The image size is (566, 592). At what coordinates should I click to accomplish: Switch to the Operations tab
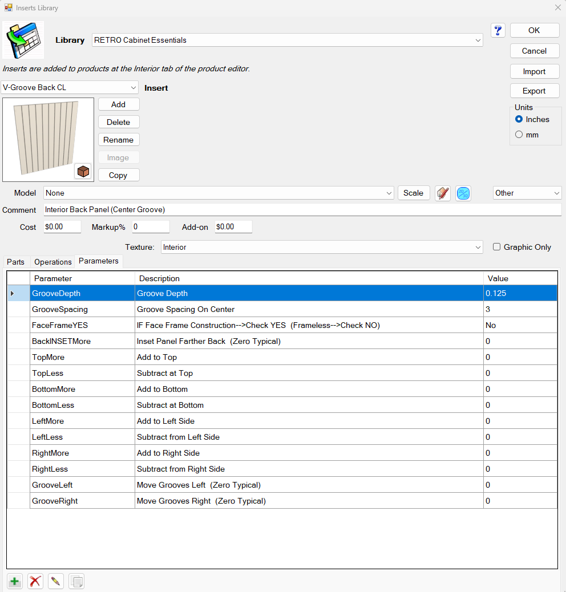[53, 262]
